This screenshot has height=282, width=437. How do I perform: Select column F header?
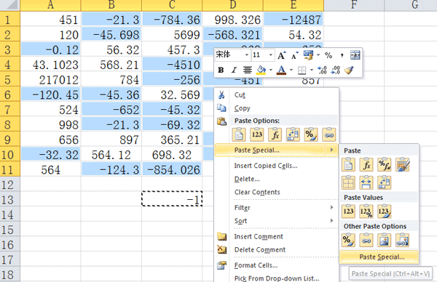click(354, 5)
